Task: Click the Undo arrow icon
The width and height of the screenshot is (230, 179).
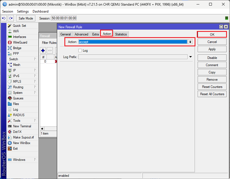Action: pos(4,18)
